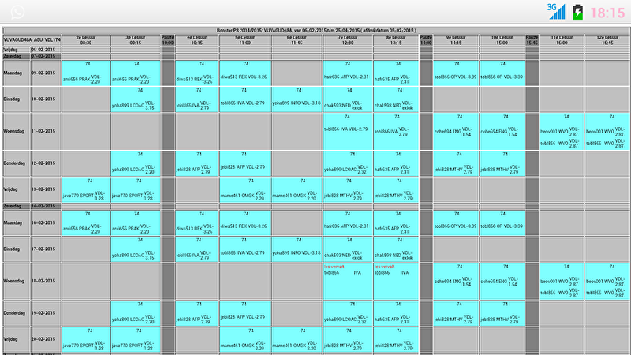Viewport: 631px width, 355px height.
Task: Click the VUVAGUD48A AGU VDL174 header cell
Action: (x=32, y=39)
